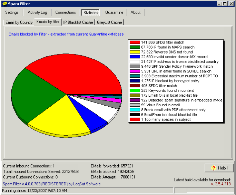The height and width of the screenshot is (195, 236).
Task: Click magenta SURBL search legend swatch
Action: [x=135, y=71]
